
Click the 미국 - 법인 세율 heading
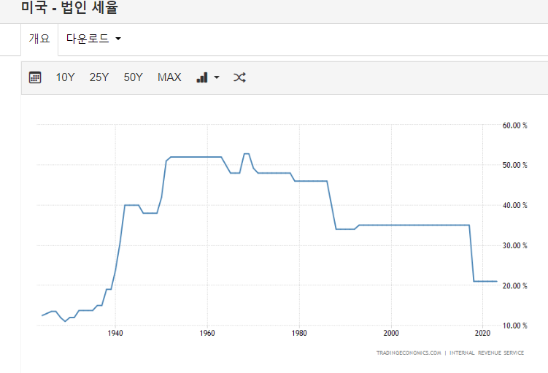[x=69, y=7]
